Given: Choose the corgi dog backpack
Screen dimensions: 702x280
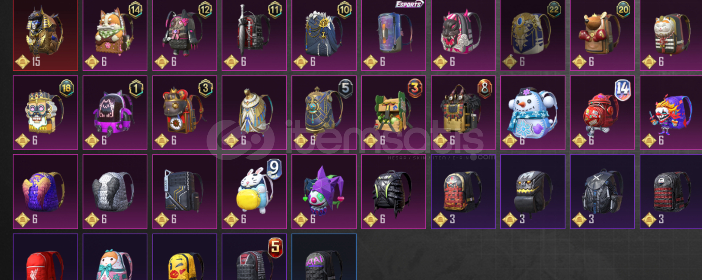Looking at the screenshot, I should 115,35.
